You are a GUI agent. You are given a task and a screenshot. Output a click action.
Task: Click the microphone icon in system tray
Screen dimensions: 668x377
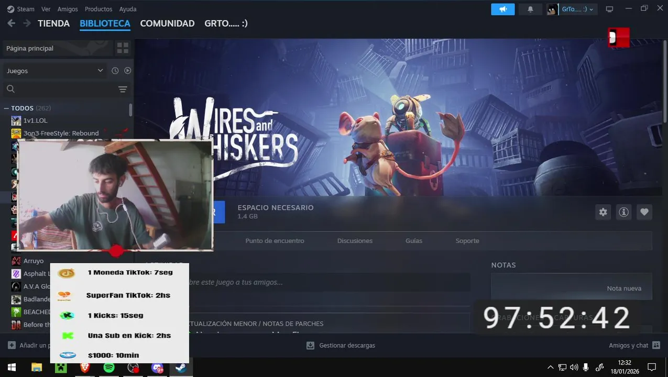[x=586, y=368]
